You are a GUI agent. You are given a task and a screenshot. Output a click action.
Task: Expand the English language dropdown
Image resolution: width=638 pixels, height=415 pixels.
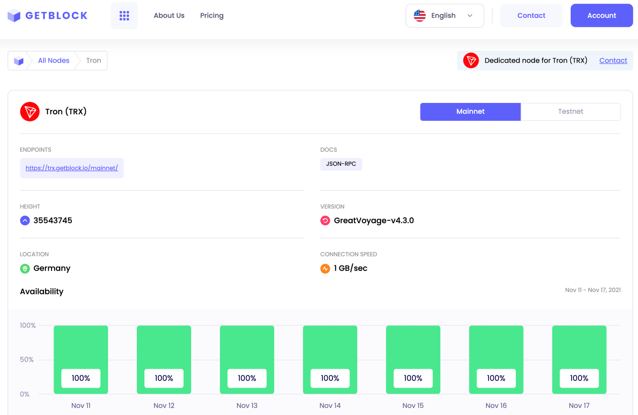[x=470, y=15]
